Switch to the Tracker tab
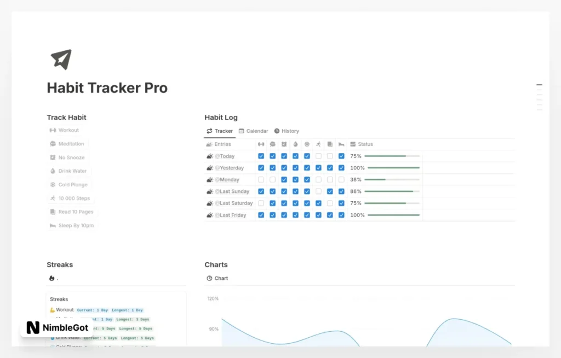Screen dimensions: 561x358 click(220, 131)
